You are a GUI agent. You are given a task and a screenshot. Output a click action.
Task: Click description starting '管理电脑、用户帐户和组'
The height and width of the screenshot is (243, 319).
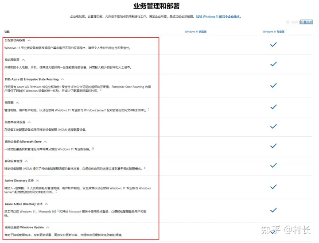[x=75, y=110]
